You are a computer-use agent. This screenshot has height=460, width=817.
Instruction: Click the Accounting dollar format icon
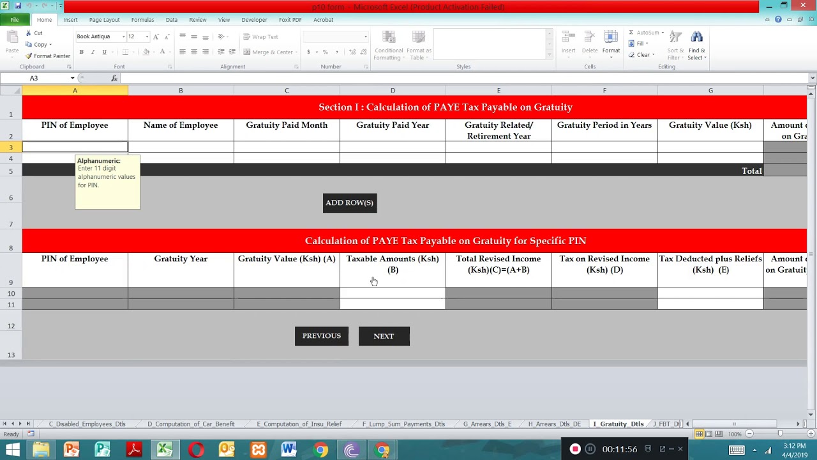(308, 52)
